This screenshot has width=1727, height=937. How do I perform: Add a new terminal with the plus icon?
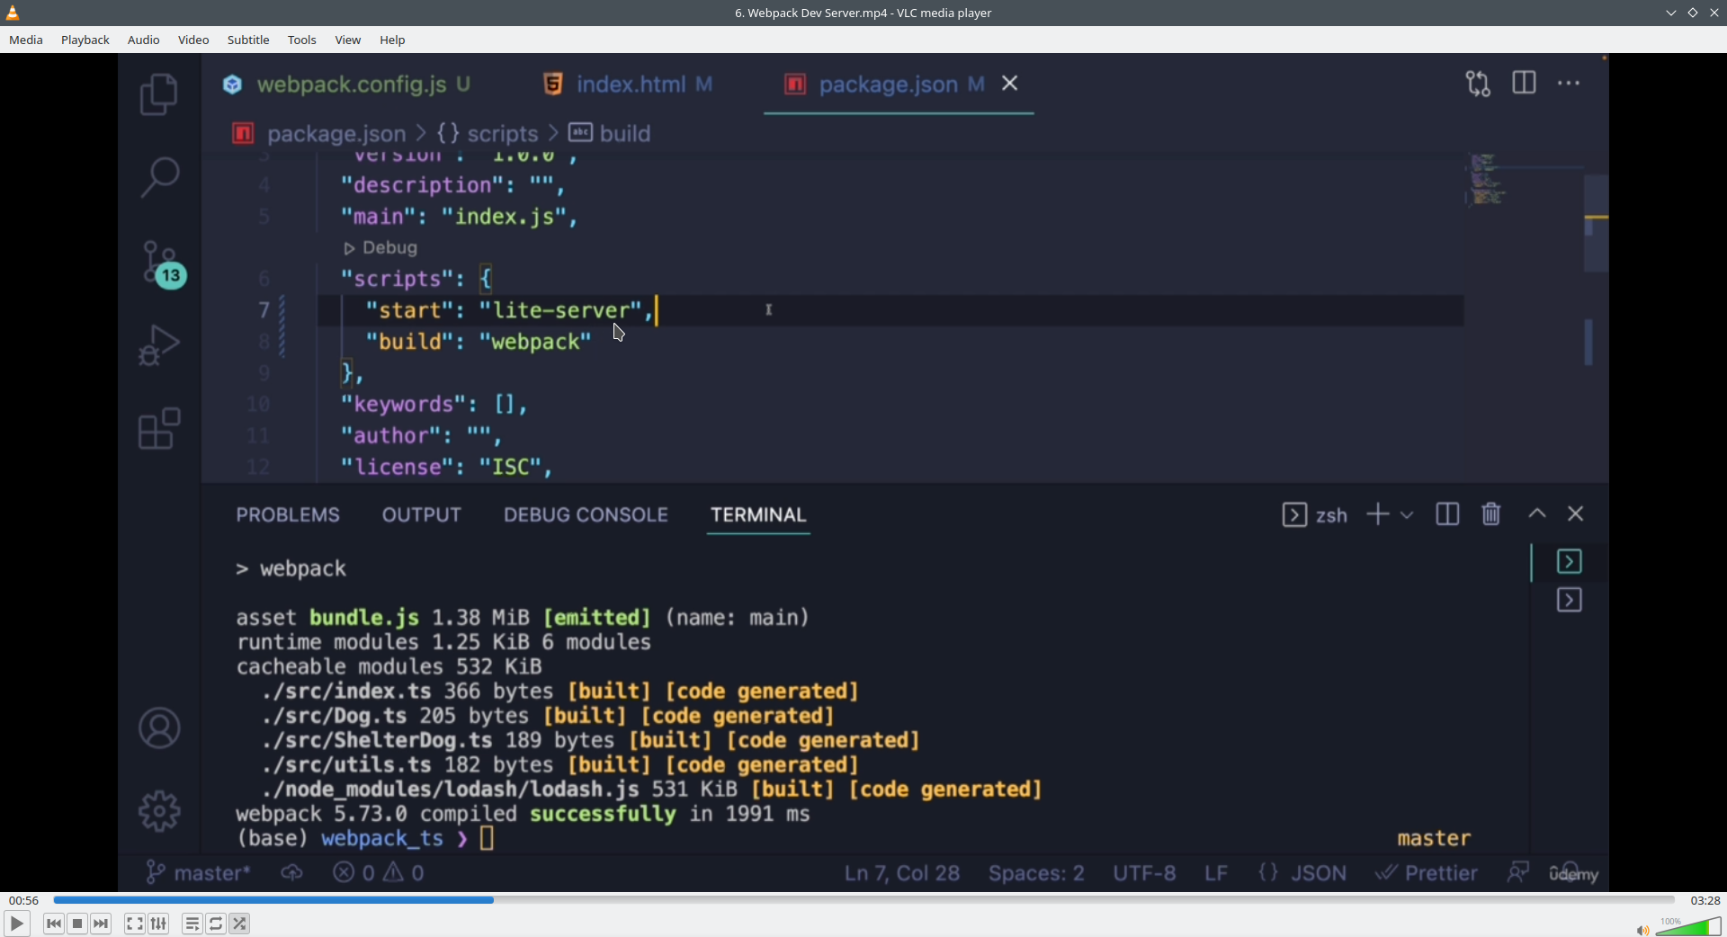1378,514
